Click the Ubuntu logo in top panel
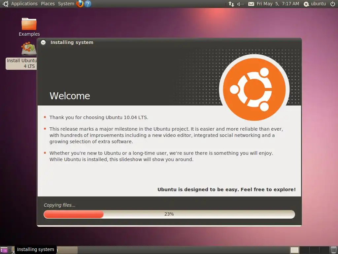338x254 pixels. 5,4
